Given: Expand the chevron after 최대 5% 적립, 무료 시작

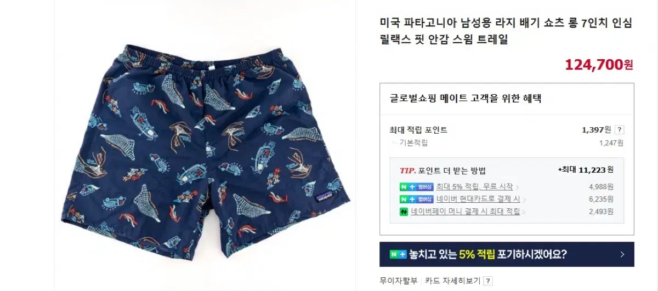Looking at the screenshot, I should [x=517, y=187].
